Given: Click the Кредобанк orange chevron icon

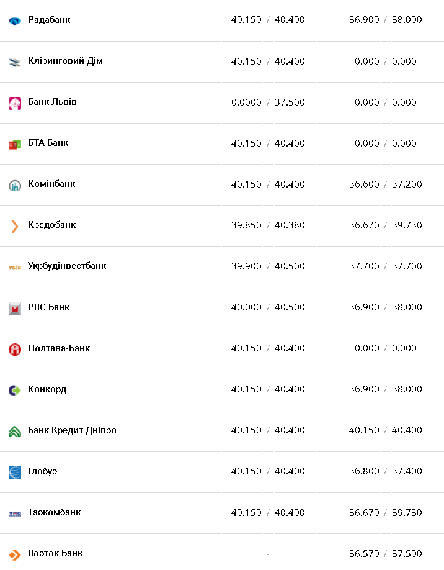Looking at the screenshot, I should click(x=15, y=226).
